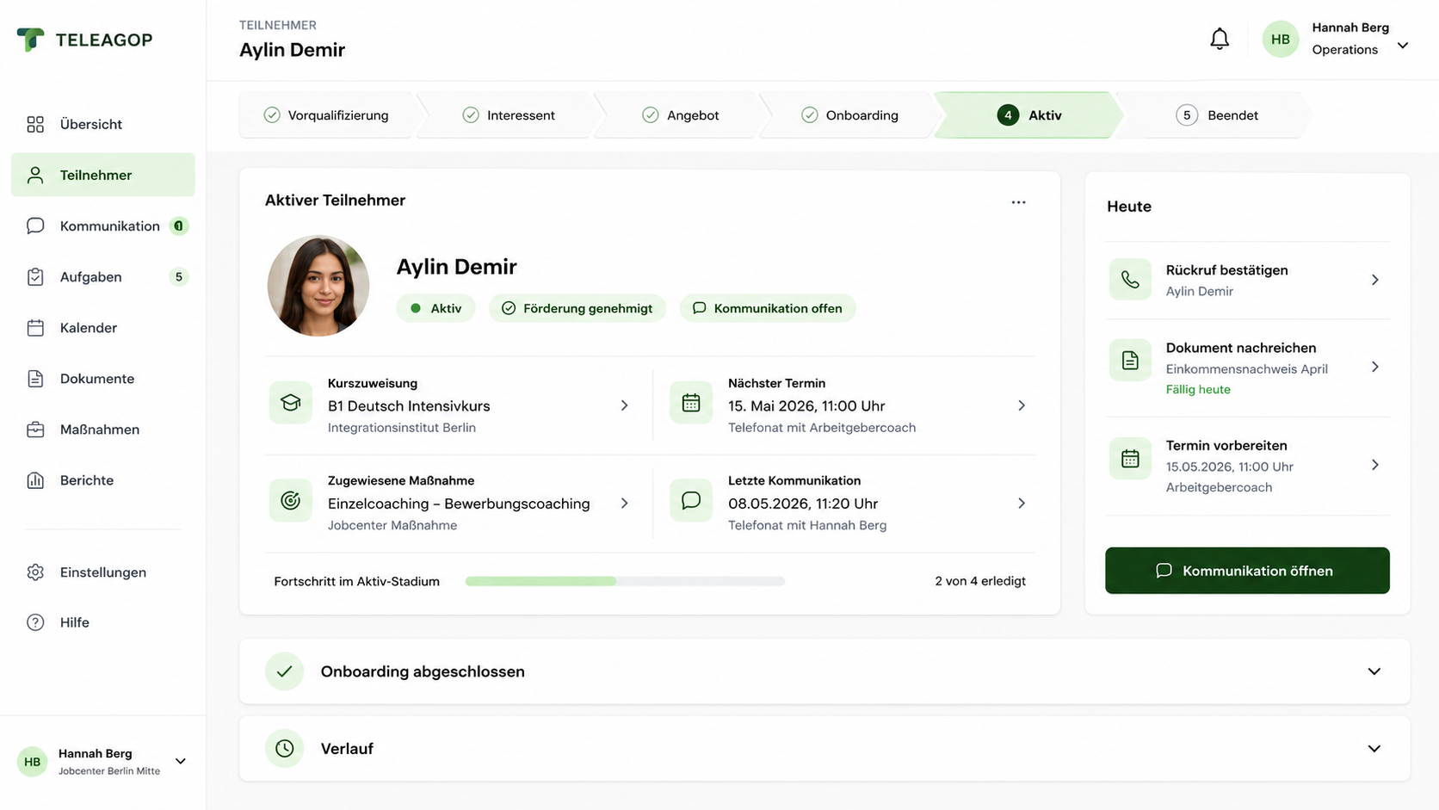Image resolution: width=1439 pixels, height=810 pixels.
Task: Click the Letzte Kommunikation chat icon
Action: pos(691,501)
